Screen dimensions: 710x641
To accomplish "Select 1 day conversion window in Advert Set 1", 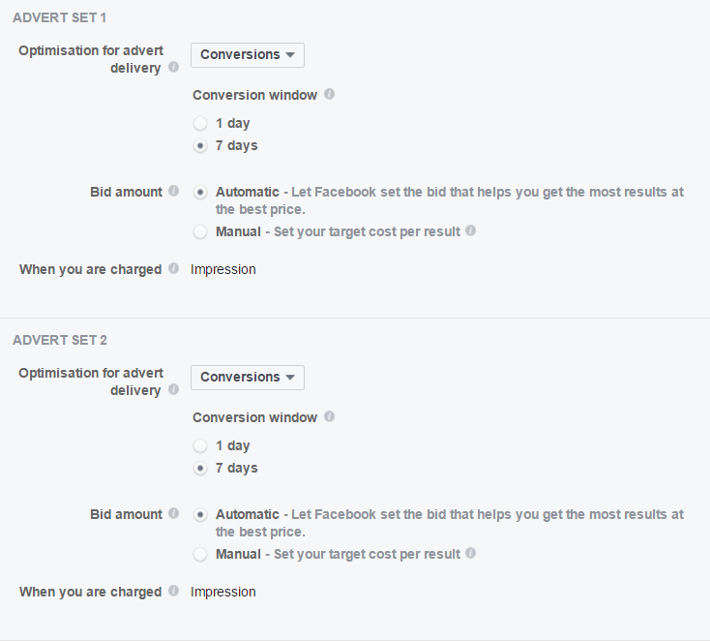I will [200, 124].
